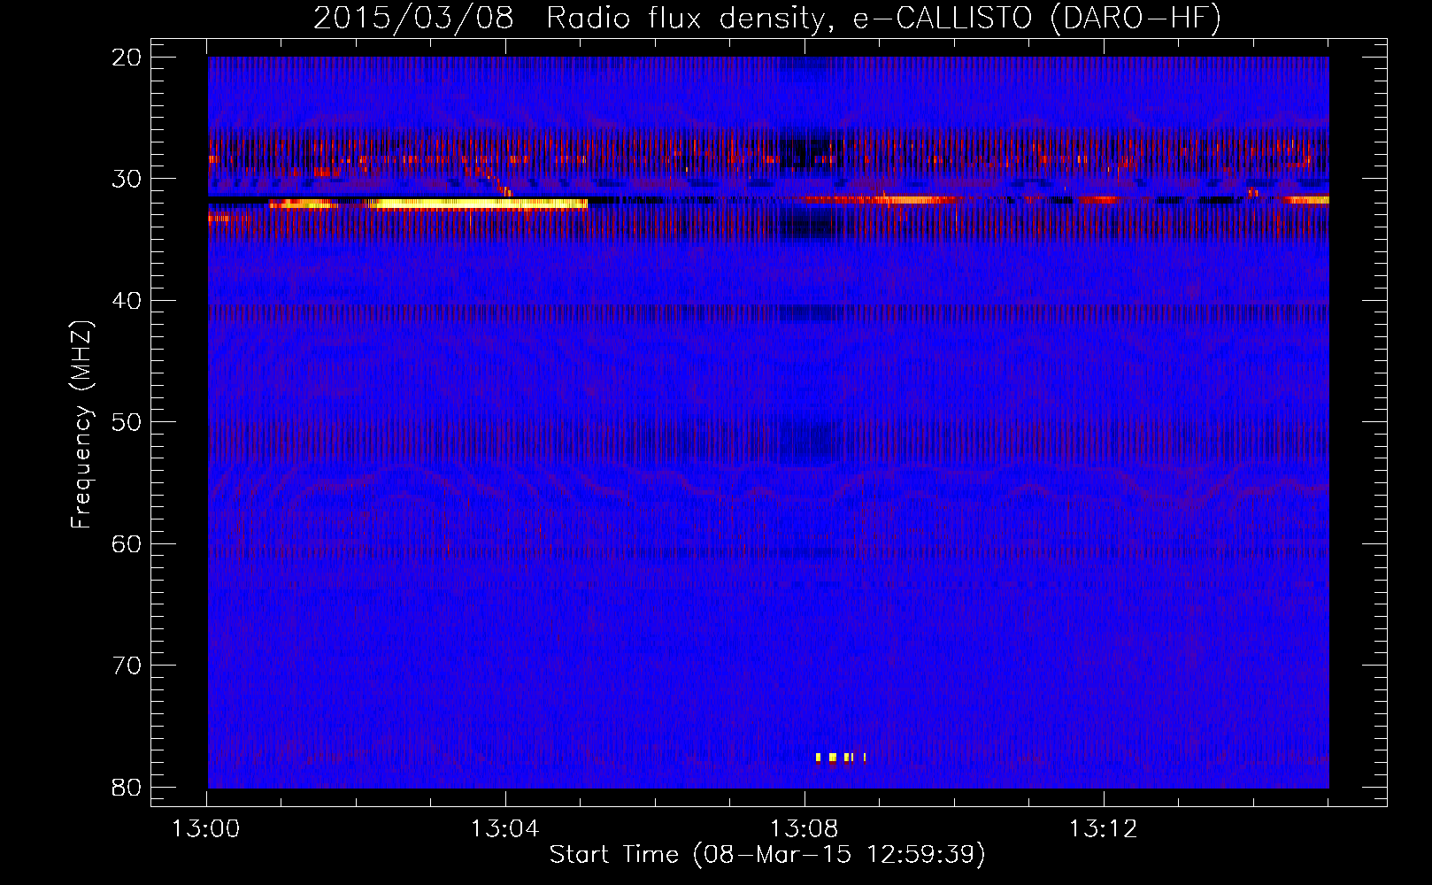Click the '13:08' time tick label
The image size is (1432, 885).
804,829
